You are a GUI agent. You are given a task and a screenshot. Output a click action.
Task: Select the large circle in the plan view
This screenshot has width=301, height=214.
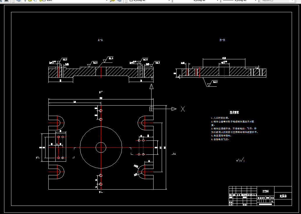[101, 147]
